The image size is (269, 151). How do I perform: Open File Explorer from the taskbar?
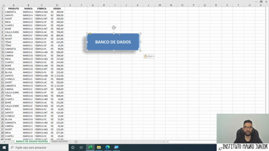point(99,147)
